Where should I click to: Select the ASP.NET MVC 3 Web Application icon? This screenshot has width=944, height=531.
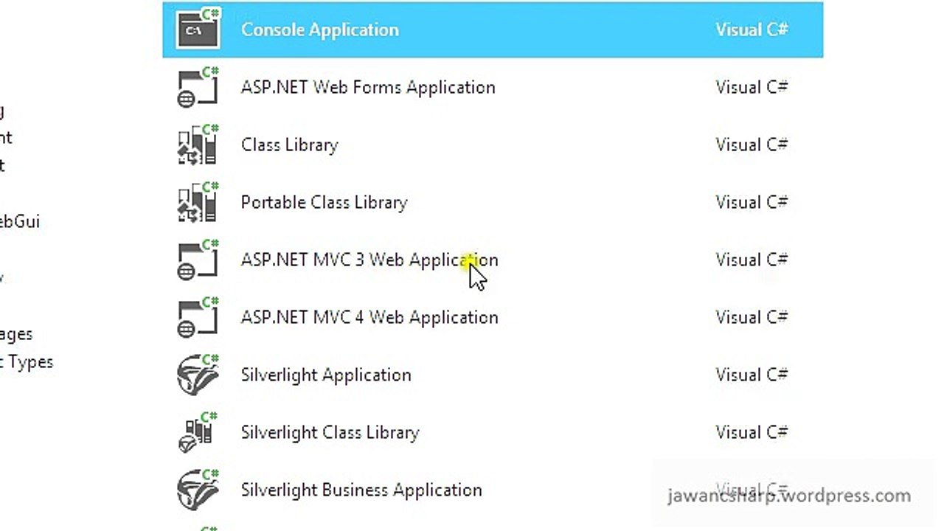(198, 260)
